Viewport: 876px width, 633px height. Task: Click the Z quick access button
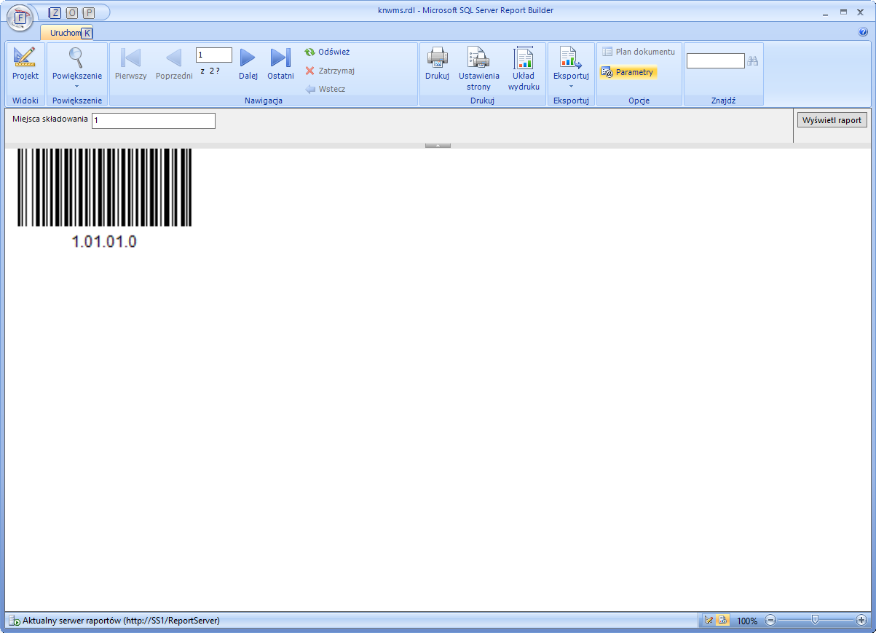point(56,13)
